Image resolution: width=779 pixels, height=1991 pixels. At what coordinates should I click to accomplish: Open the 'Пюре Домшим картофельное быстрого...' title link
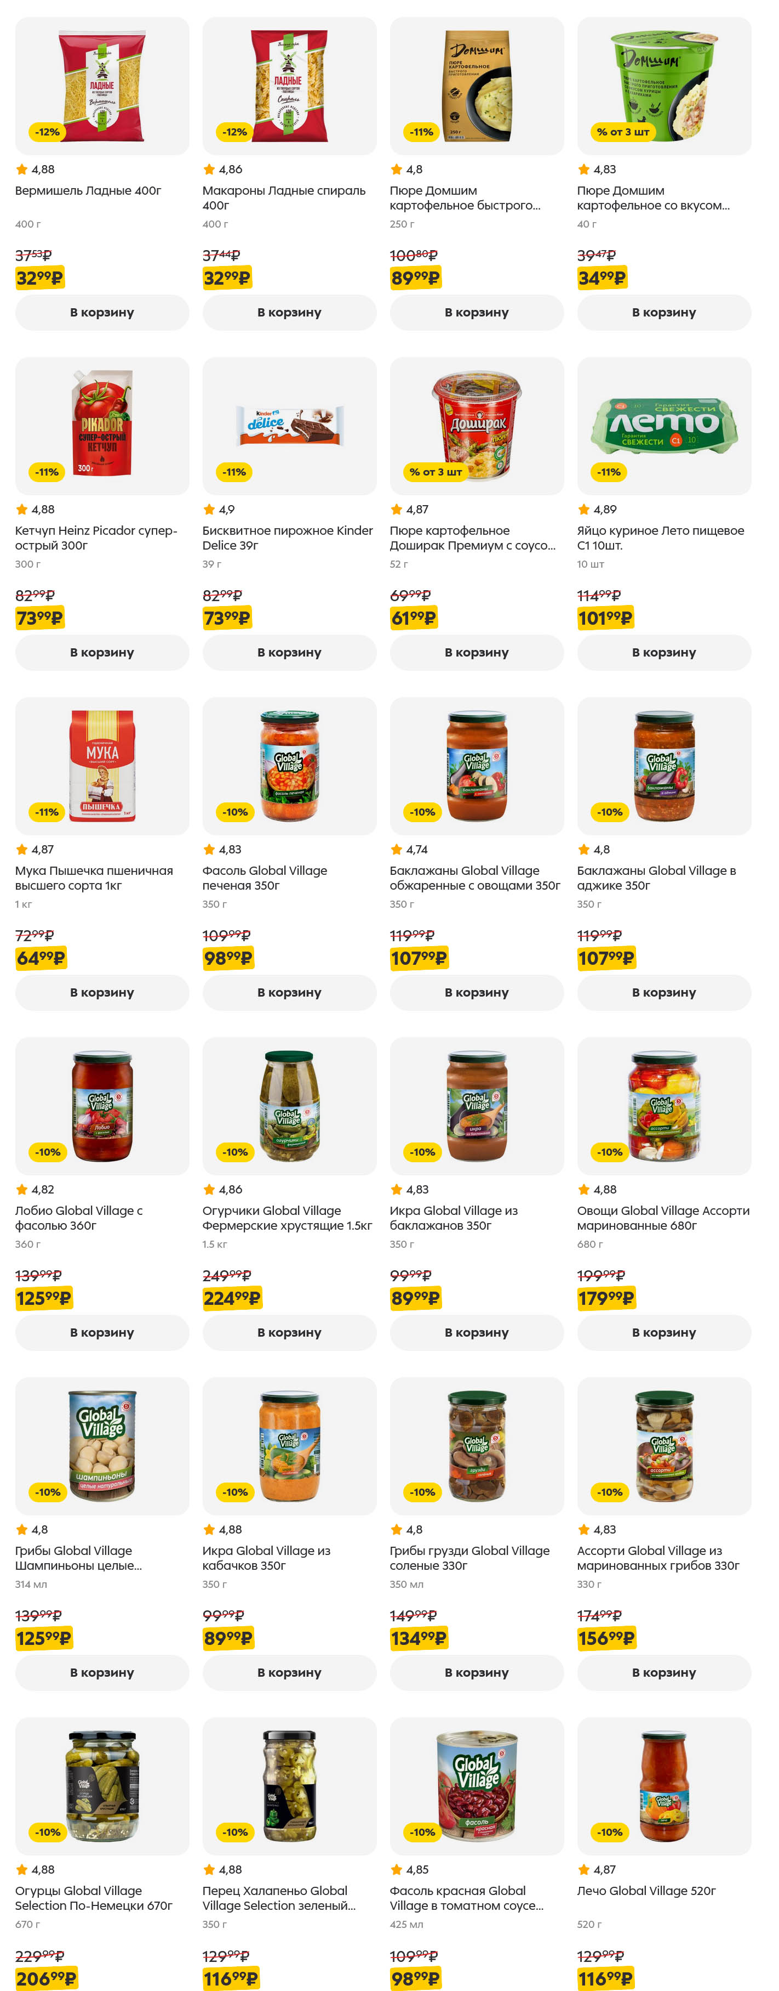[x=465, y=198]
